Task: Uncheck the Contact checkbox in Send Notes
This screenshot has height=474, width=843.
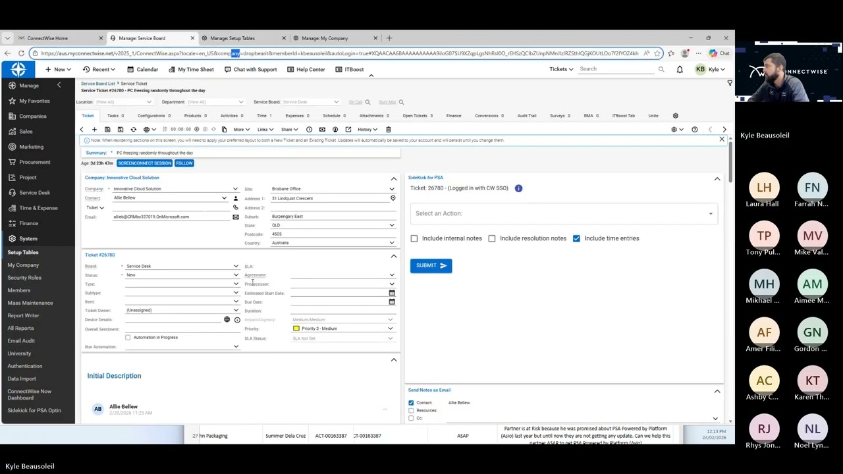Action: 411,403
